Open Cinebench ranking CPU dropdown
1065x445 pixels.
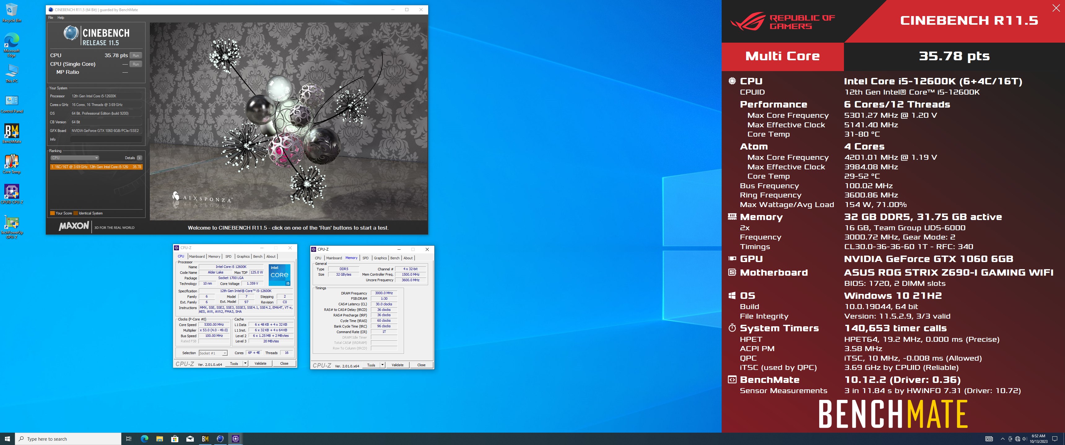[x=75, y=158]
